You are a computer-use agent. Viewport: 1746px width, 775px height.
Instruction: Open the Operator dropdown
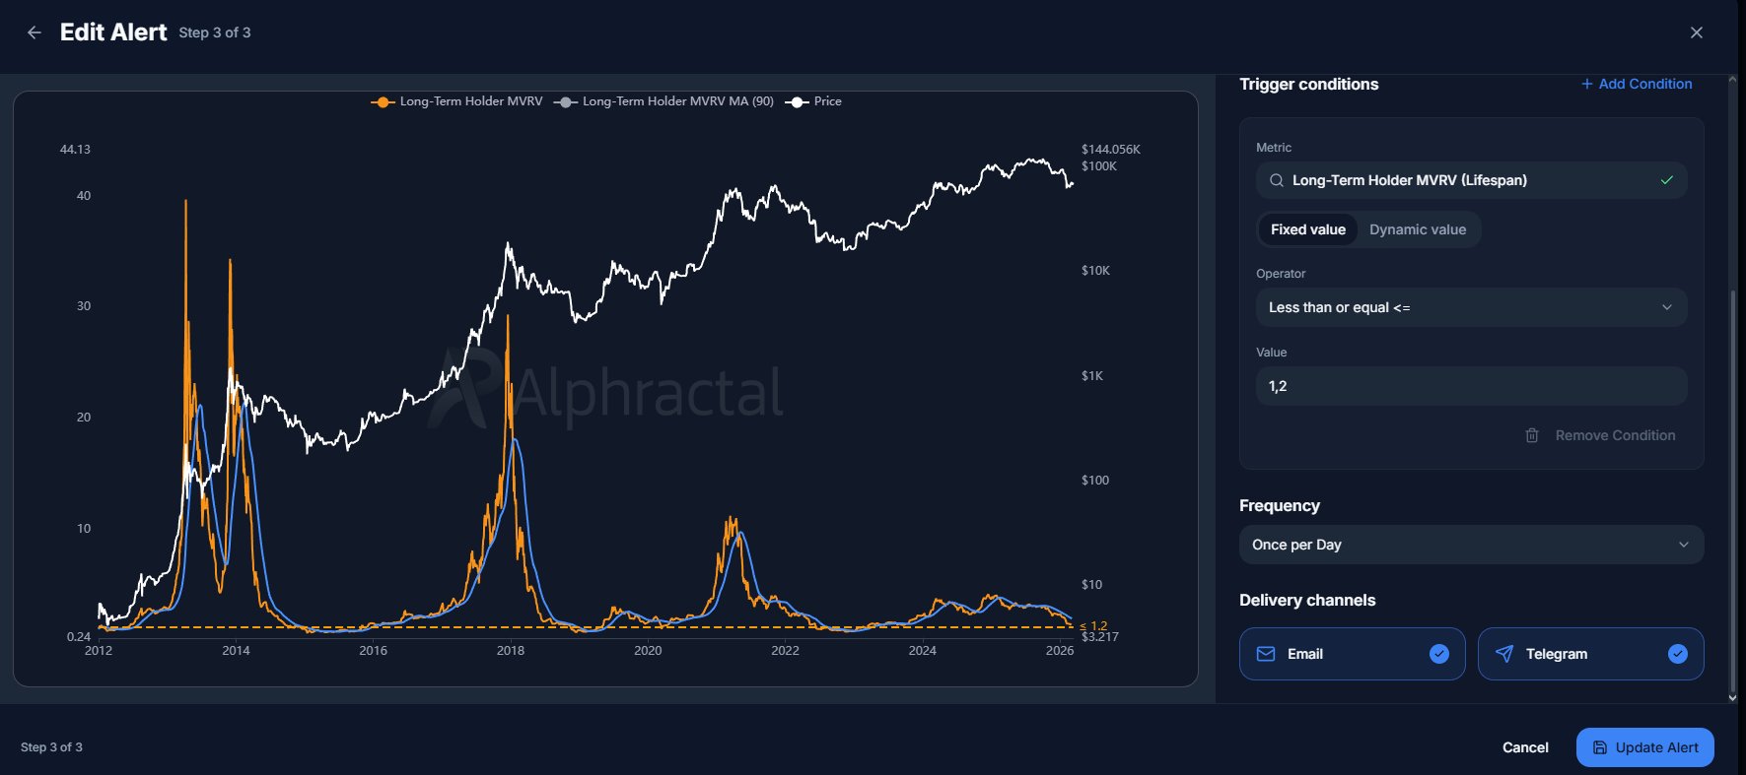[x=1470, y=307]
